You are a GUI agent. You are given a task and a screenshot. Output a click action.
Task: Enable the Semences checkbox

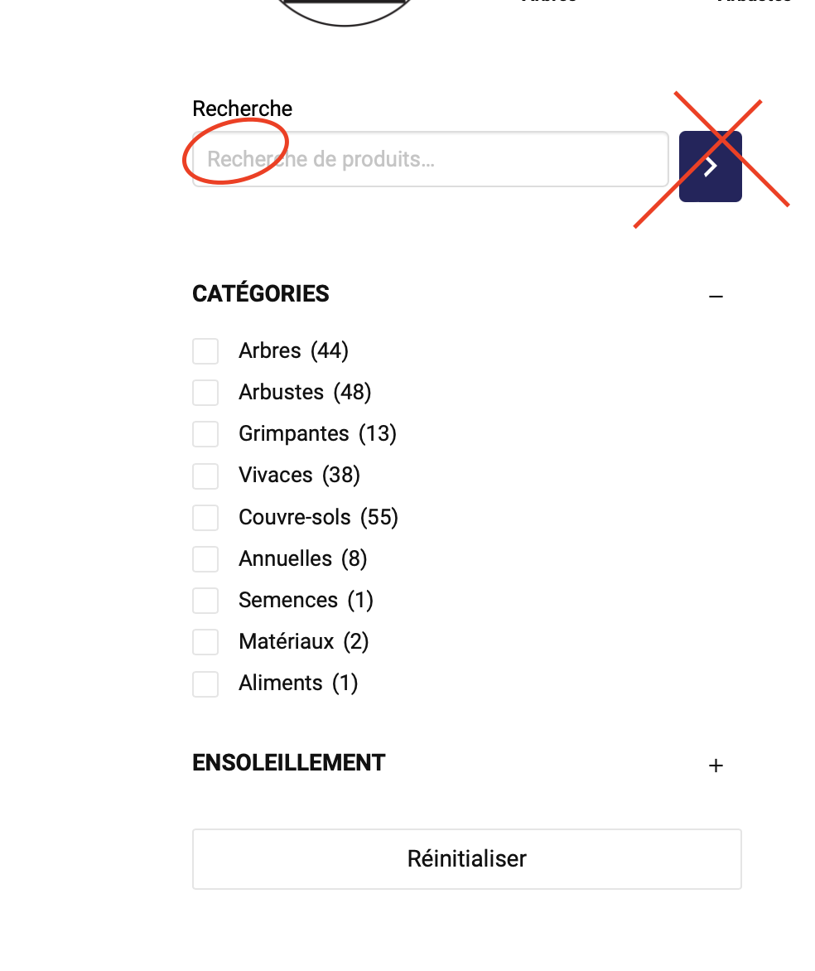point(205,601)
